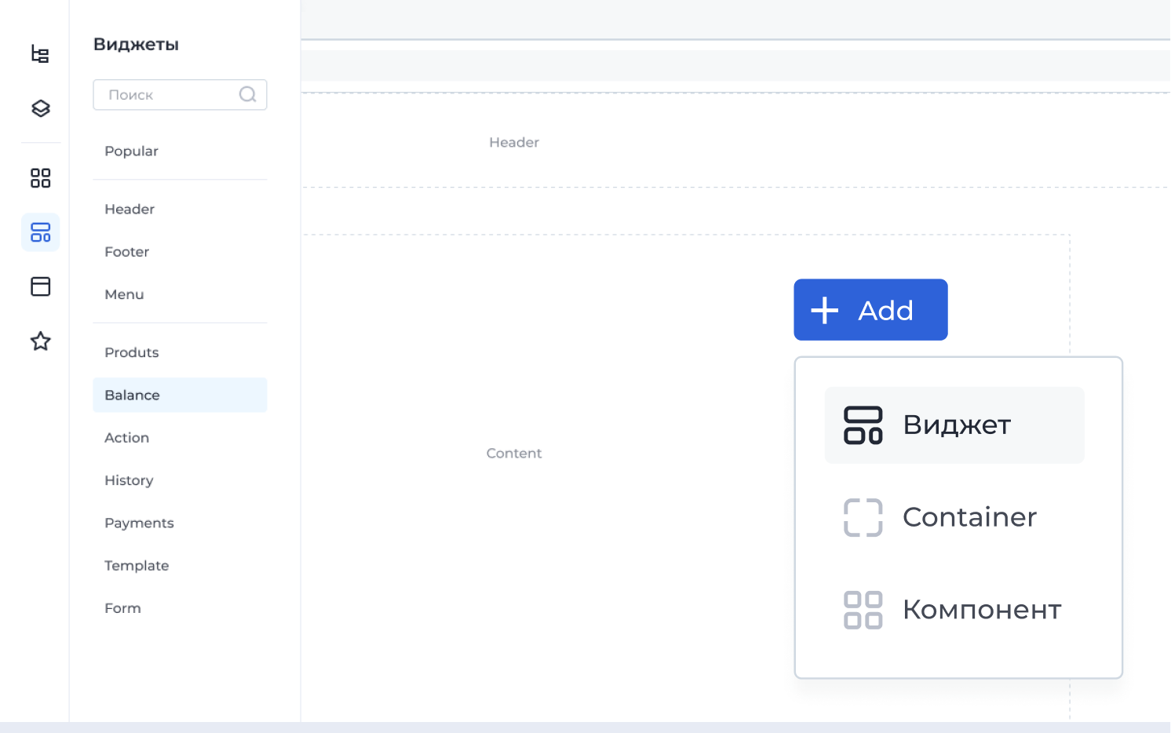Select the Form widget
The height and width of the screenshot is (733, 1171).
(122, 607)
